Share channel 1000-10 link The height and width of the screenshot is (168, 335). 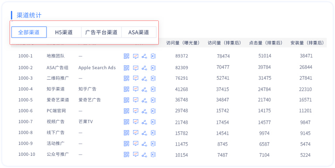[x=144, y=155]
